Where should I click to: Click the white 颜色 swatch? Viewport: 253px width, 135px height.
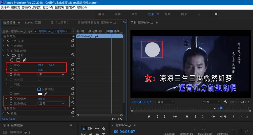[40, 94]
